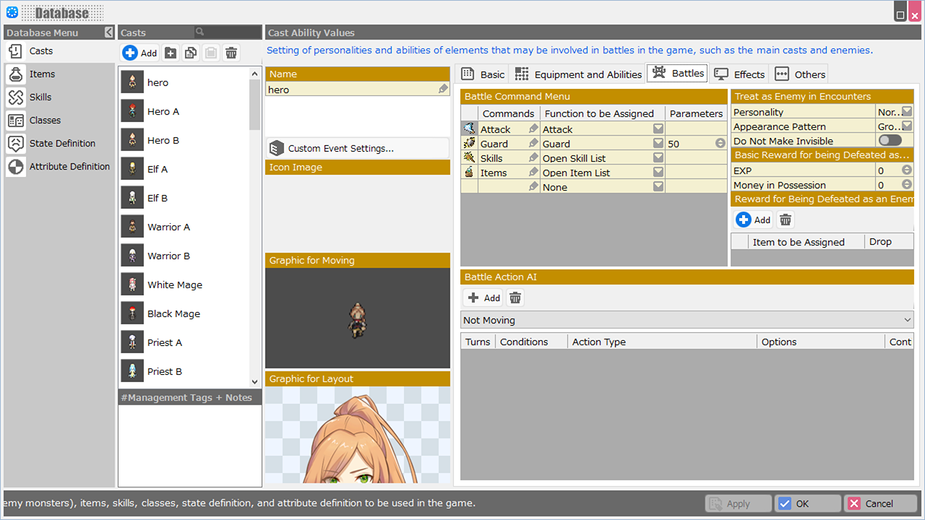Open the Personality dropdown
Screen dimensions: 925x520
click(x=906, y=112)
